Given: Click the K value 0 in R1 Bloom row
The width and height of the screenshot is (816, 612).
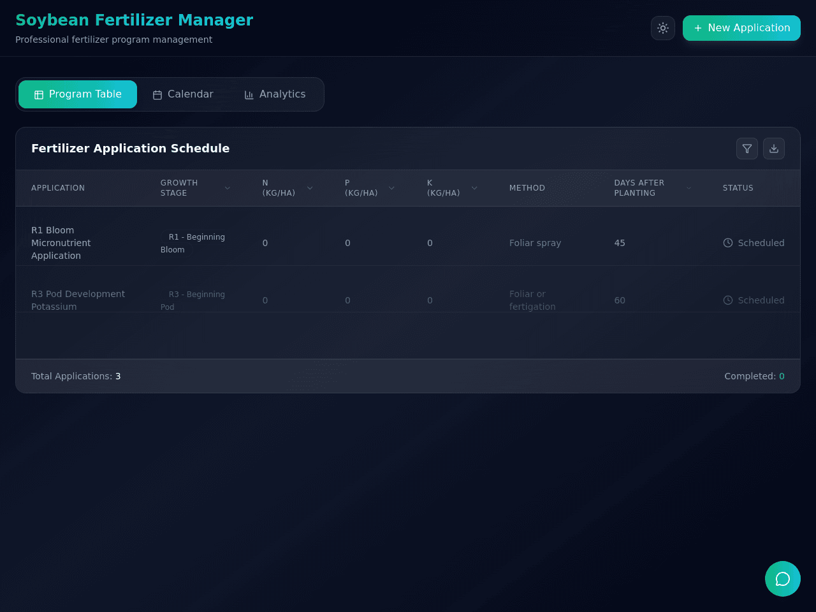Looking at the screenshot, I should pos(430,243).
